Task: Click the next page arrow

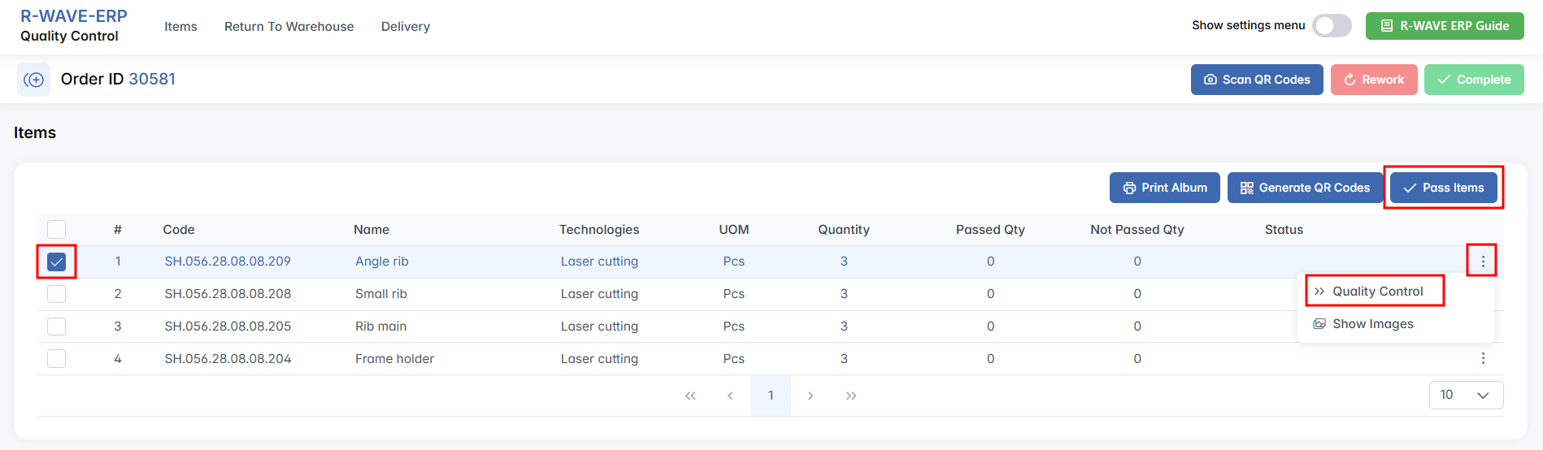Action: [811, 396]
